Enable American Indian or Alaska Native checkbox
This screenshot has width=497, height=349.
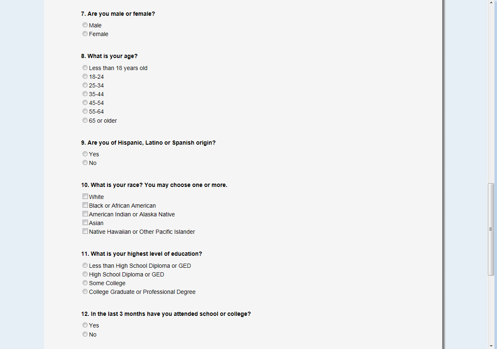[85, 214]
